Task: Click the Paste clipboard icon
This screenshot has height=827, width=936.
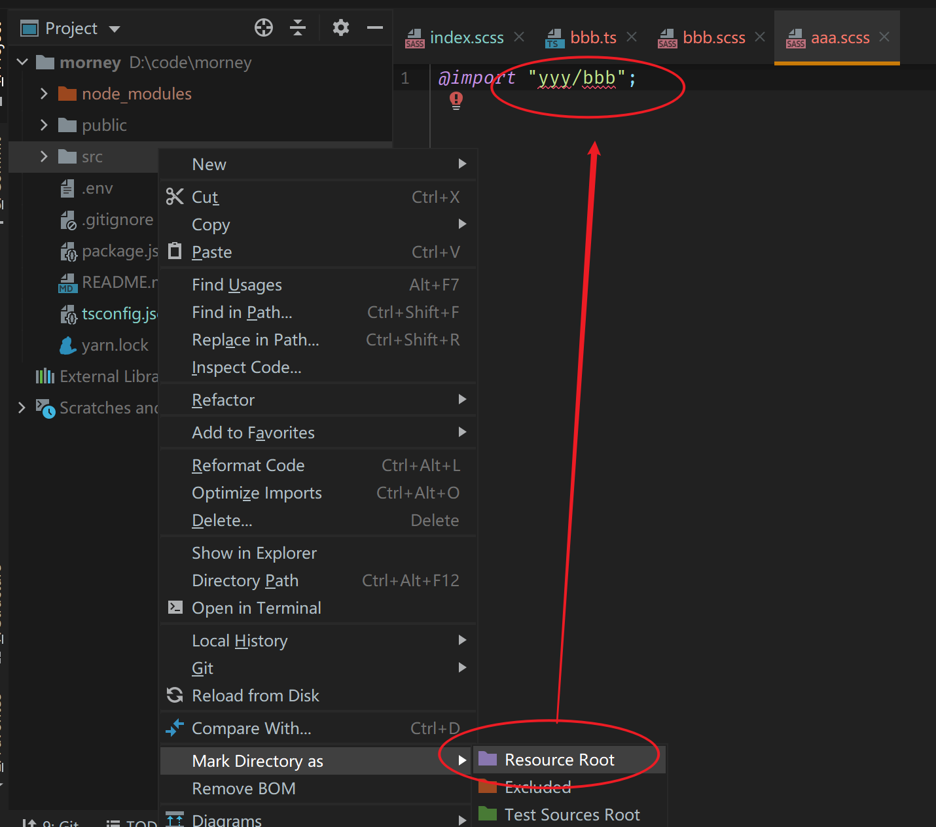Action: (175, 251)
